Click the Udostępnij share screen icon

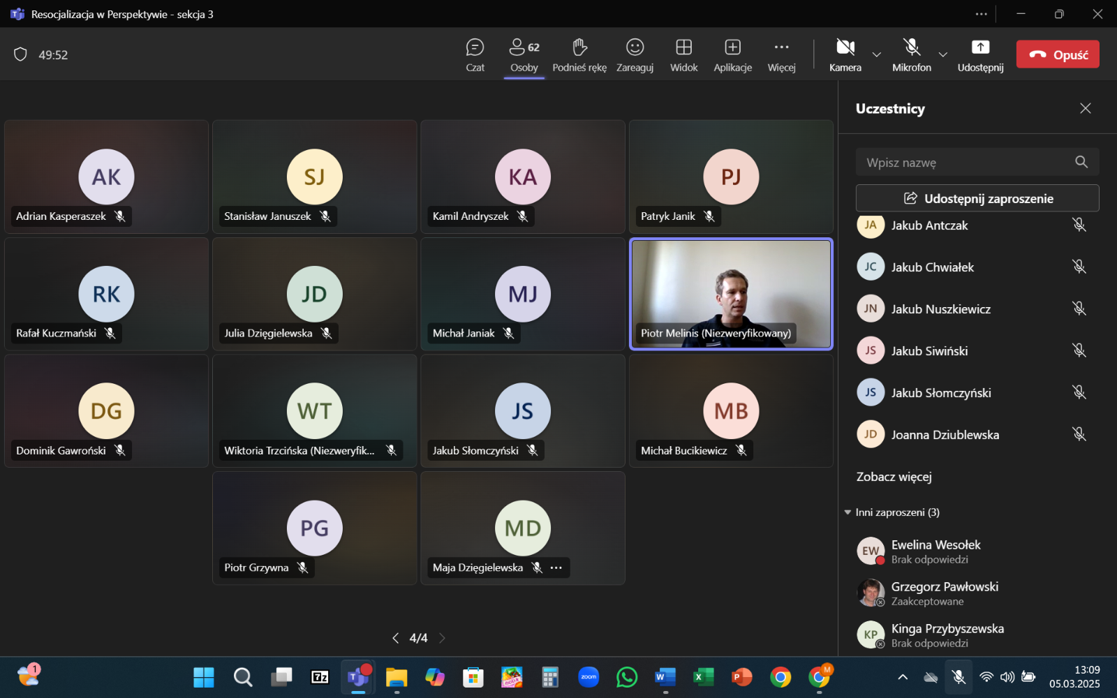[980, 47]
